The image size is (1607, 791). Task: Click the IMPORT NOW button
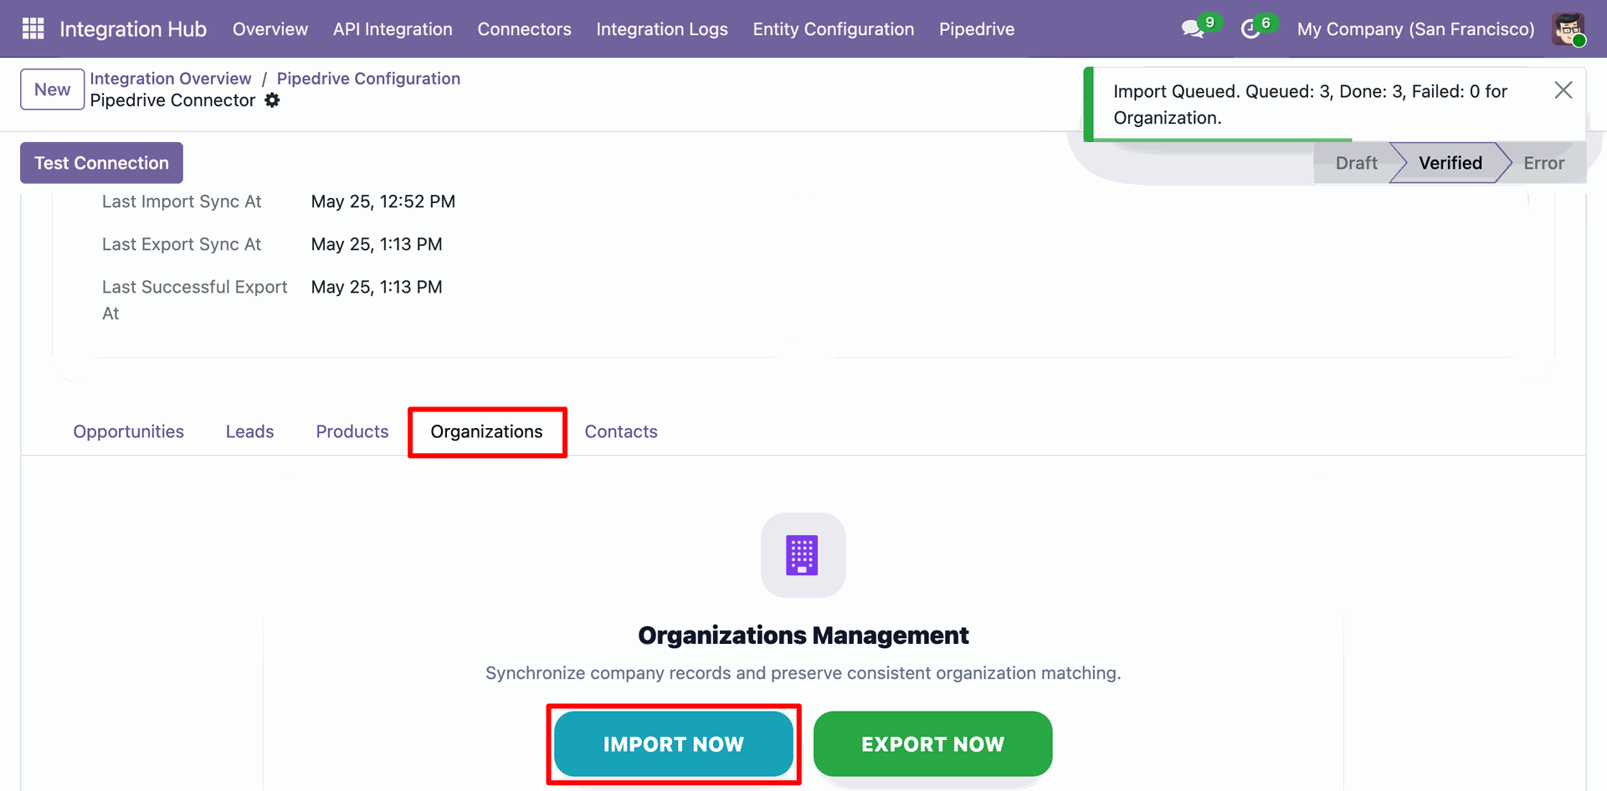[674, 744]
